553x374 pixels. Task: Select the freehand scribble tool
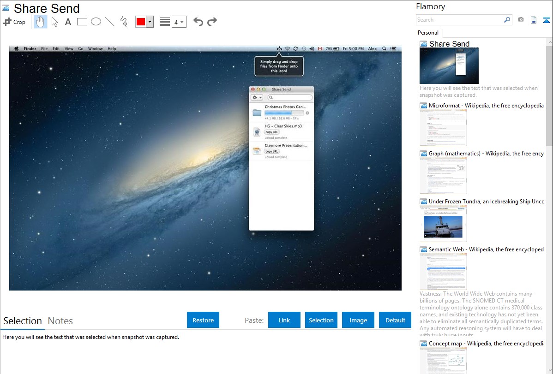(x=124, y=22)
